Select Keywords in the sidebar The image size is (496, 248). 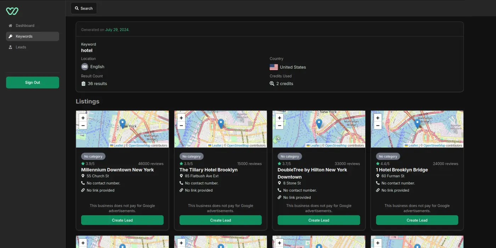tap(24, 36)
